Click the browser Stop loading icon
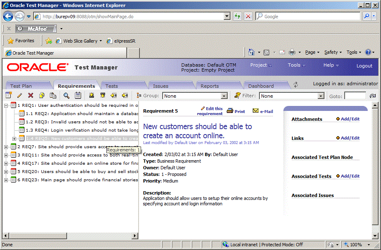This screenshot has height=250, width=381. 248,17
